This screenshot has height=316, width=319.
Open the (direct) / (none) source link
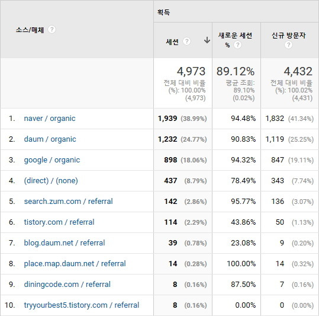(51, 181)
